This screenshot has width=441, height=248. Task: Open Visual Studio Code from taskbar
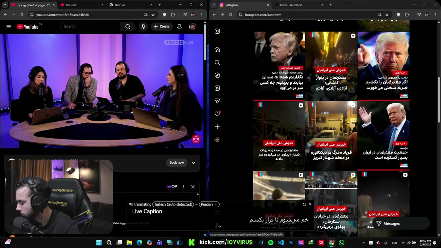click(x=281, y=243)
